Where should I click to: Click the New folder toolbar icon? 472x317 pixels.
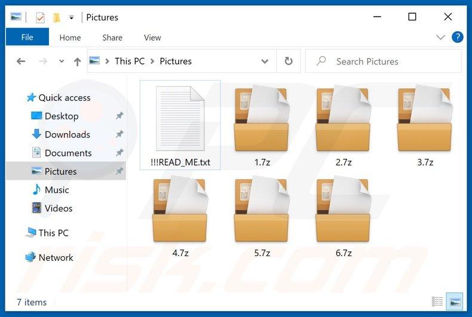pos(56,17)
